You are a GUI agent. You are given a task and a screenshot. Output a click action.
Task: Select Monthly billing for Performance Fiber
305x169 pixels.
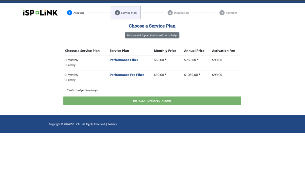pyautogui.click(x=66, y=60)
